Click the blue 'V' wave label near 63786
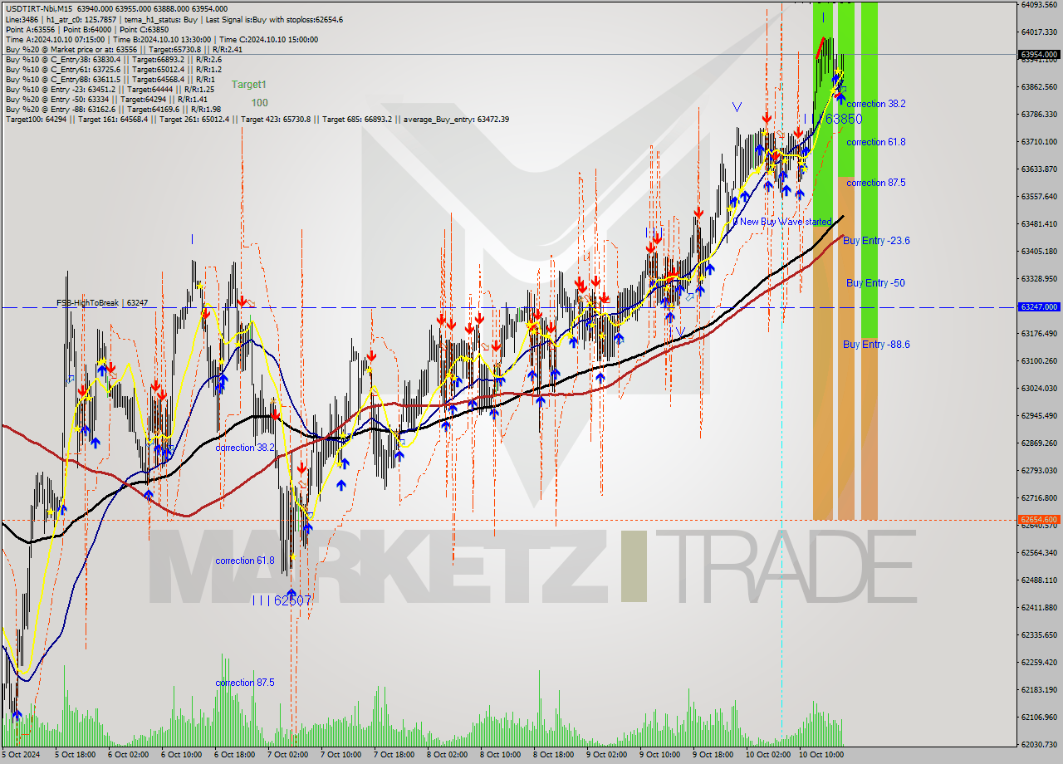Screen dimensions: 1063x764 (737, 107)
